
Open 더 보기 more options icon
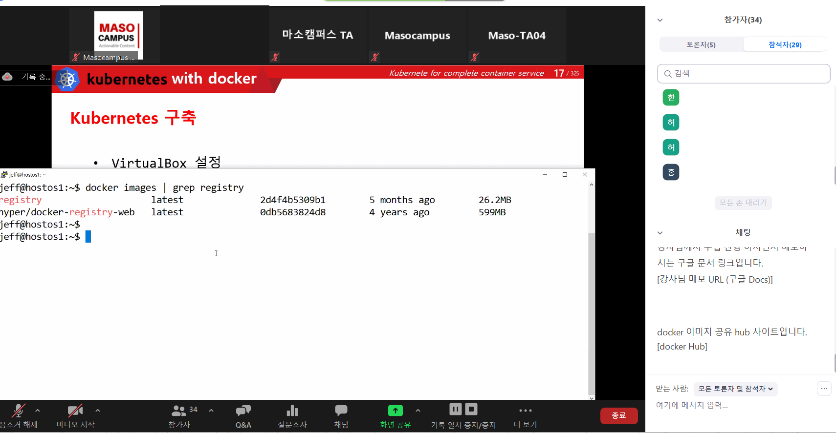pos(525,411)
